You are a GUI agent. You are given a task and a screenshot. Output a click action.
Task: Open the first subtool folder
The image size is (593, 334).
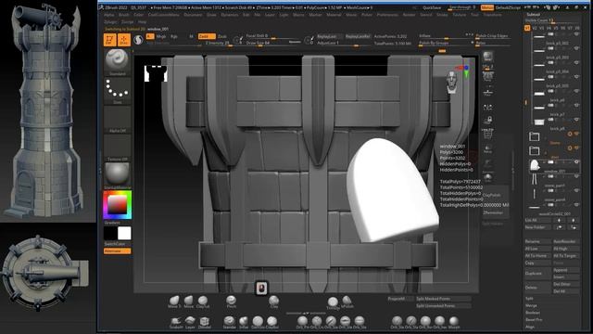[534, 136]
